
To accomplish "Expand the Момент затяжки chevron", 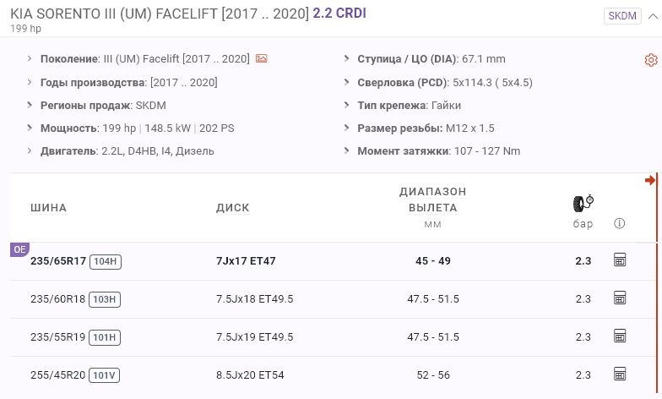I will pyautogui.click(x=347, y=151).
